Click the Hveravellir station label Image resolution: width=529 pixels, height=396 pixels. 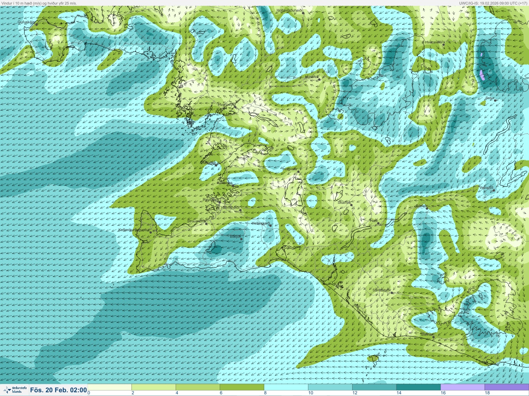pyautogui.click(x=434, y=42)
